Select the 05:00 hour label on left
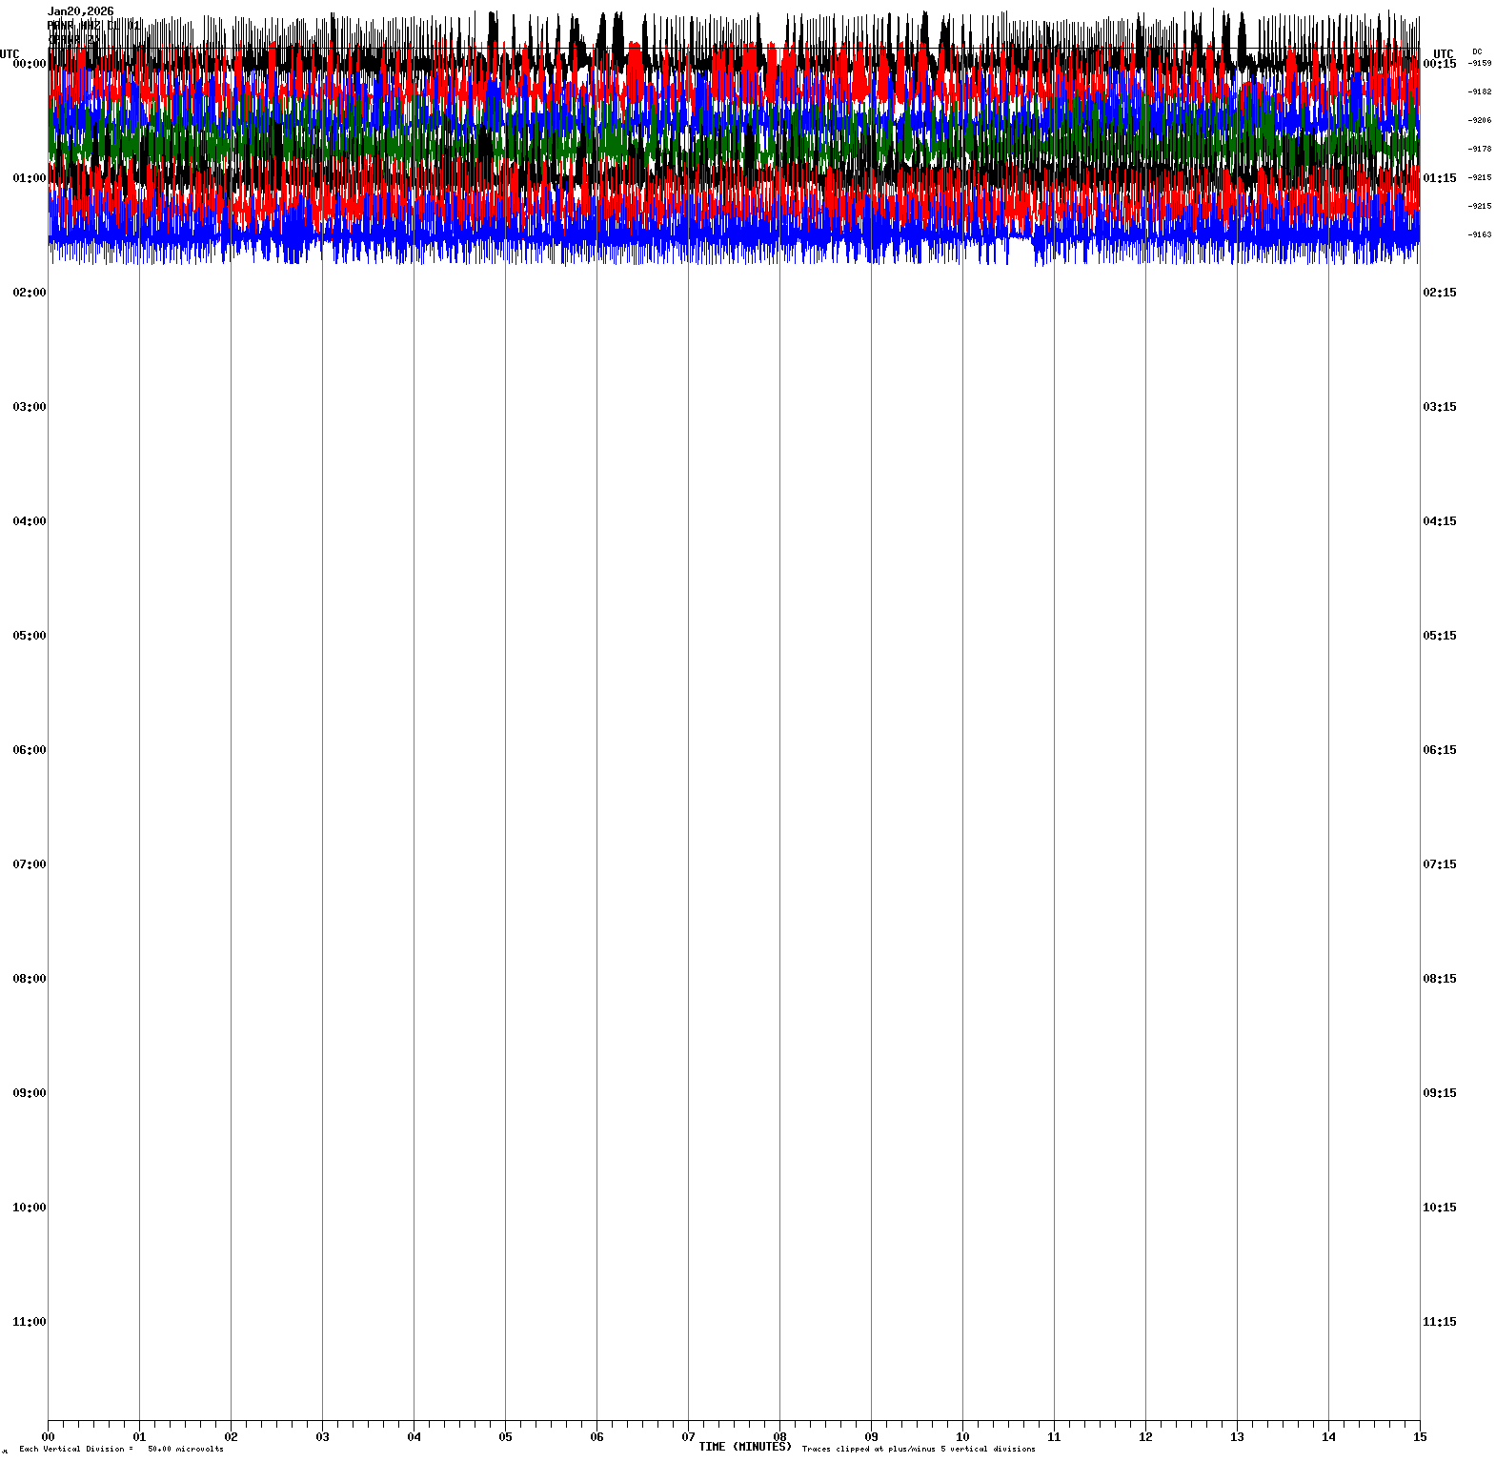Screen dimensions: 1496x1462 tap(30, 636)
